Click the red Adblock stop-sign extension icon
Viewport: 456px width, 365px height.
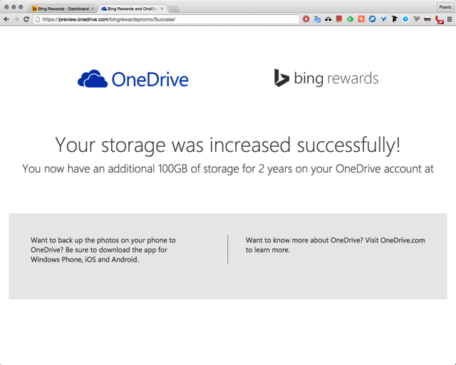point(306,19)
